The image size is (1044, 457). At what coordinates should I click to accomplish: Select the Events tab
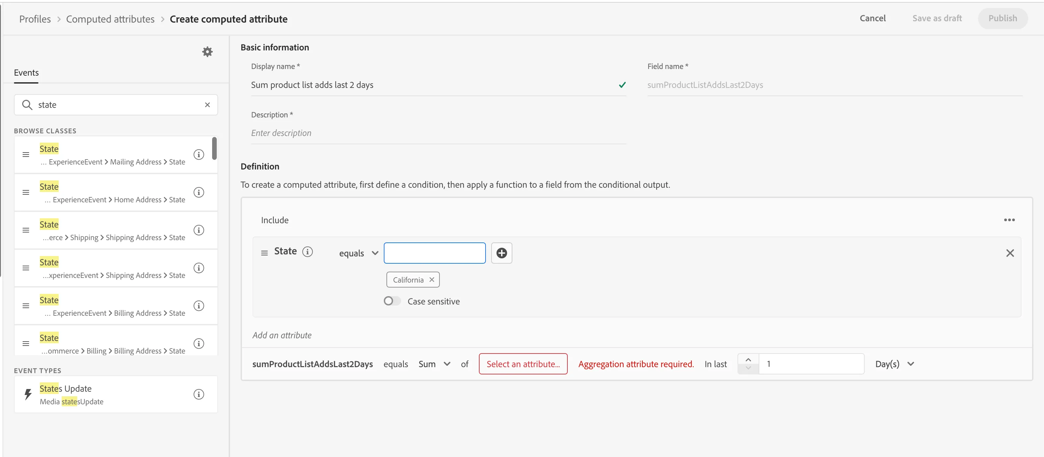coord(26,73)
